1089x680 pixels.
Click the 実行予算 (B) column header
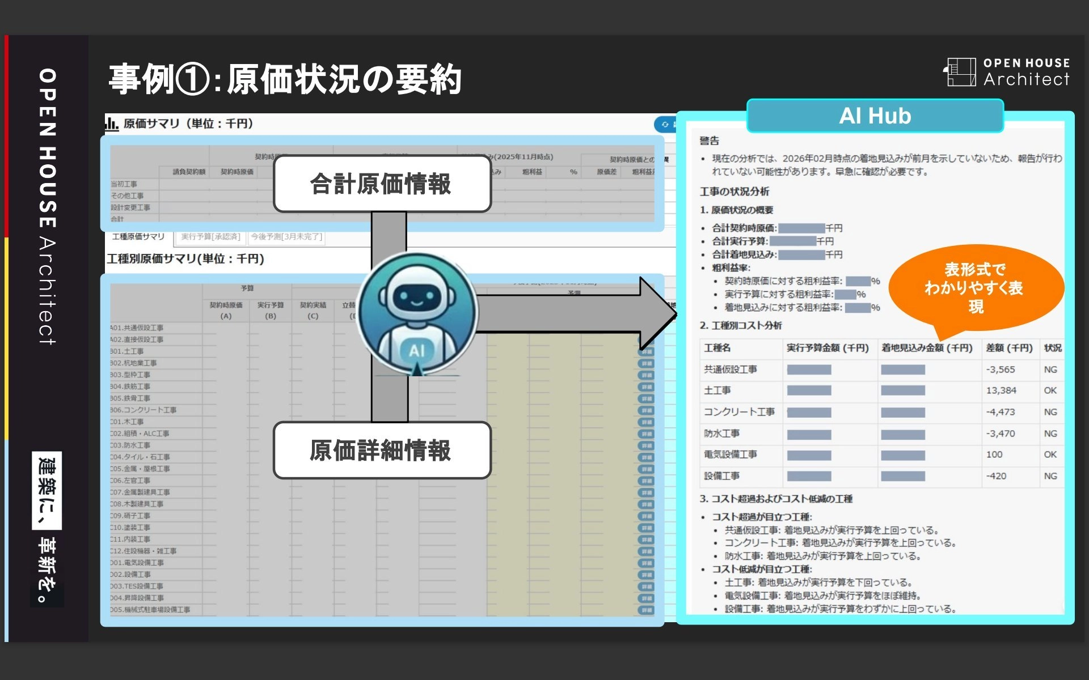tap(271, 311)
